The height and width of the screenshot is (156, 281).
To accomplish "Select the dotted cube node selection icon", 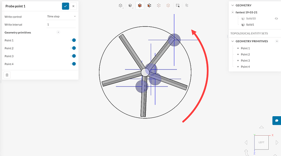I will 158,6.
